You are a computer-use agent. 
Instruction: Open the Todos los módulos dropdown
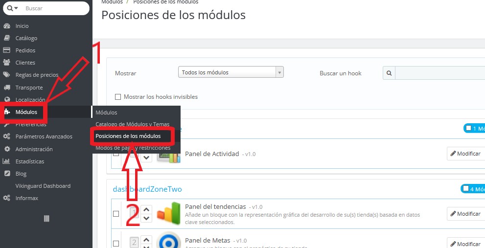(x=231, y=72)
